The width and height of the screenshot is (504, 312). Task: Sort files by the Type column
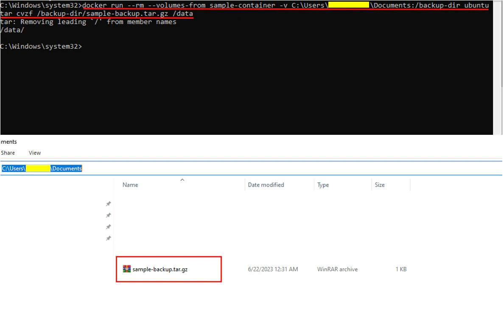click(x=323, y=185)
